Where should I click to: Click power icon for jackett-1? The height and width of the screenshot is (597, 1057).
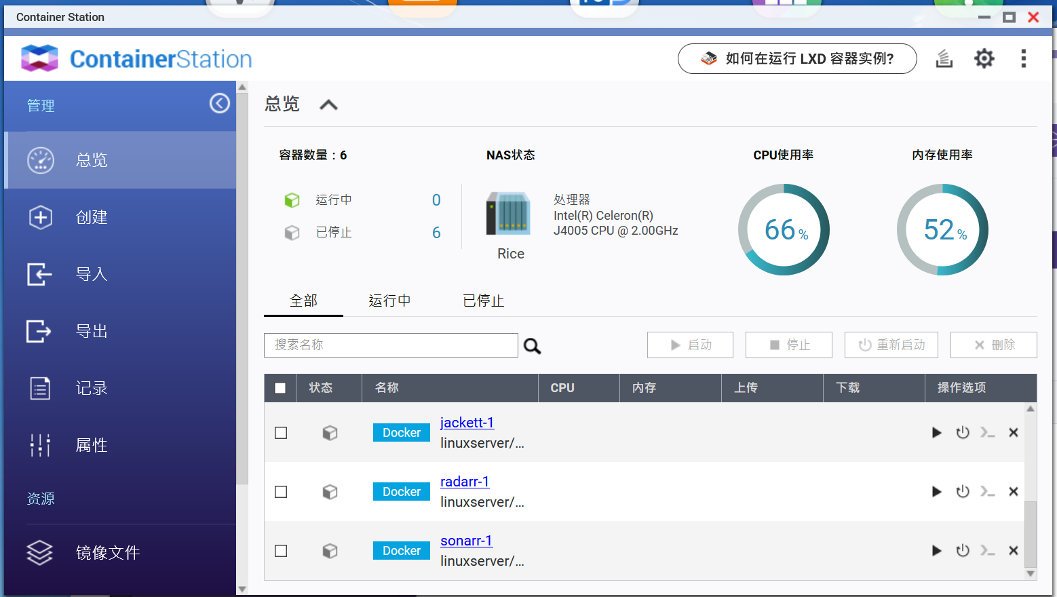coord(963,432)
